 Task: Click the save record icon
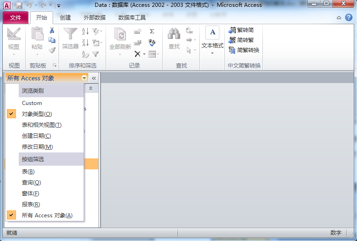[x=138, y=42]
